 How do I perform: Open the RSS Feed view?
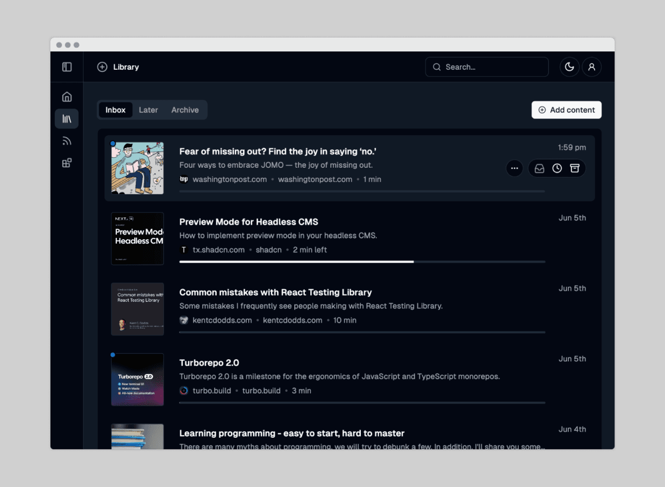(x=66, y=141)
